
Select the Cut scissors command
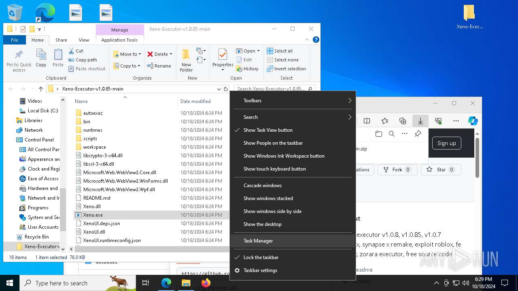(76, 51)
